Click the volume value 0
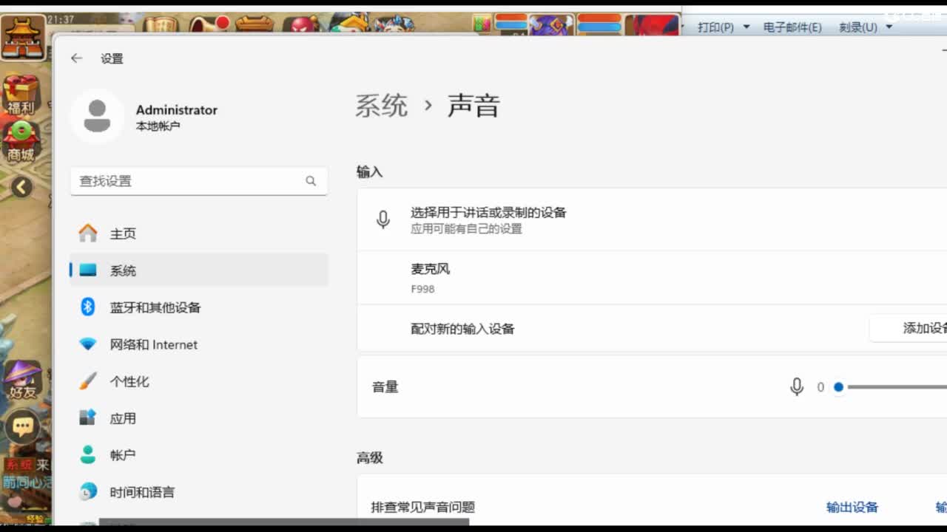Screen dimensions: 947x532 click(820, 387)
